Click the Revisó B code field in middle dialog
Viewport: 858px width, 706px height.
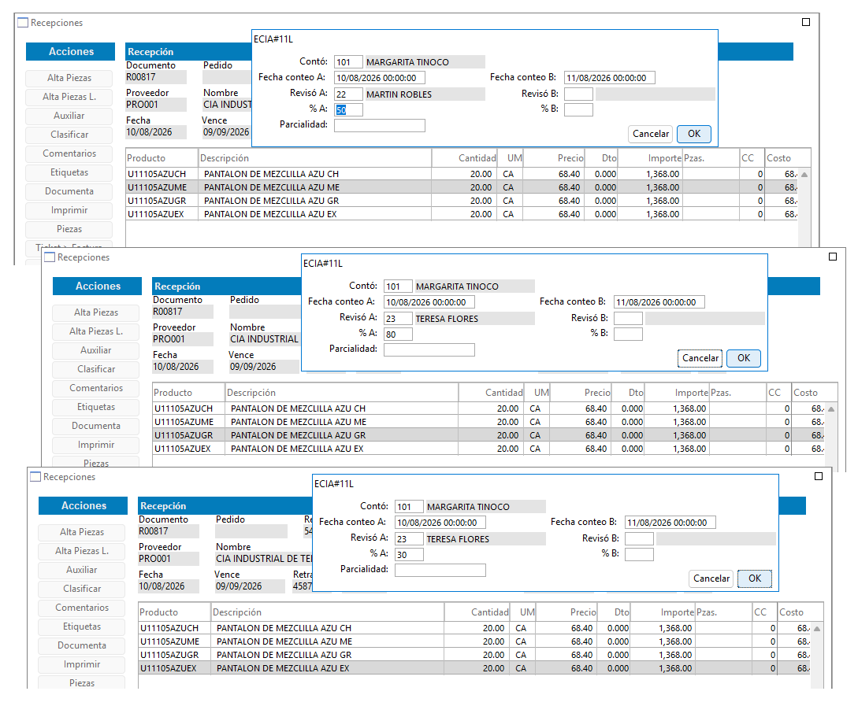coord(628,318)
